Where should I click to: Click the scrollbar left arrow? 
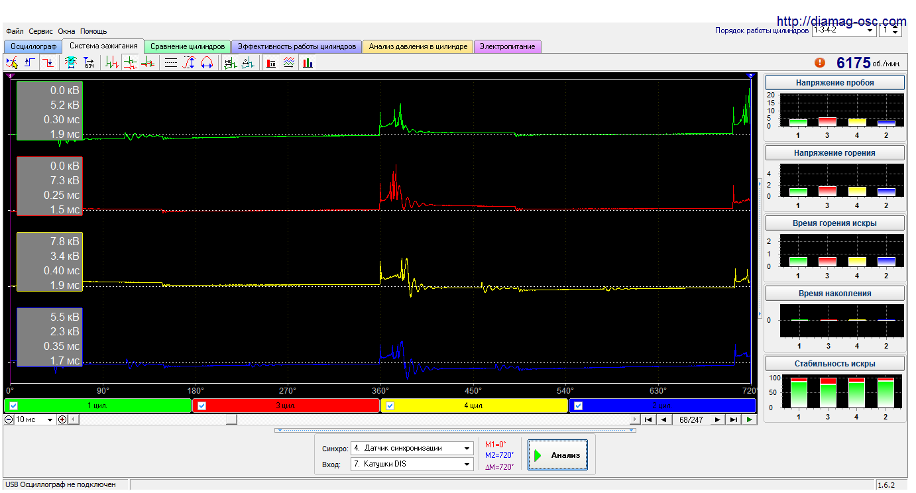(x=73, y=419)
